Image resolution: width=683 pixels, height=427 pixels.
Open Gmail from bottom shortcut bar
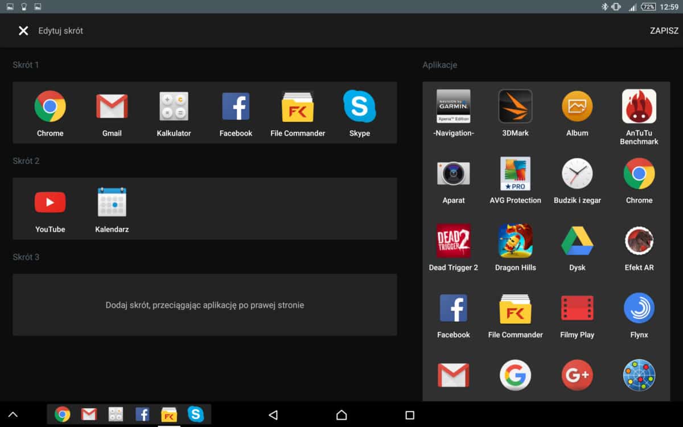pos(89,414)
